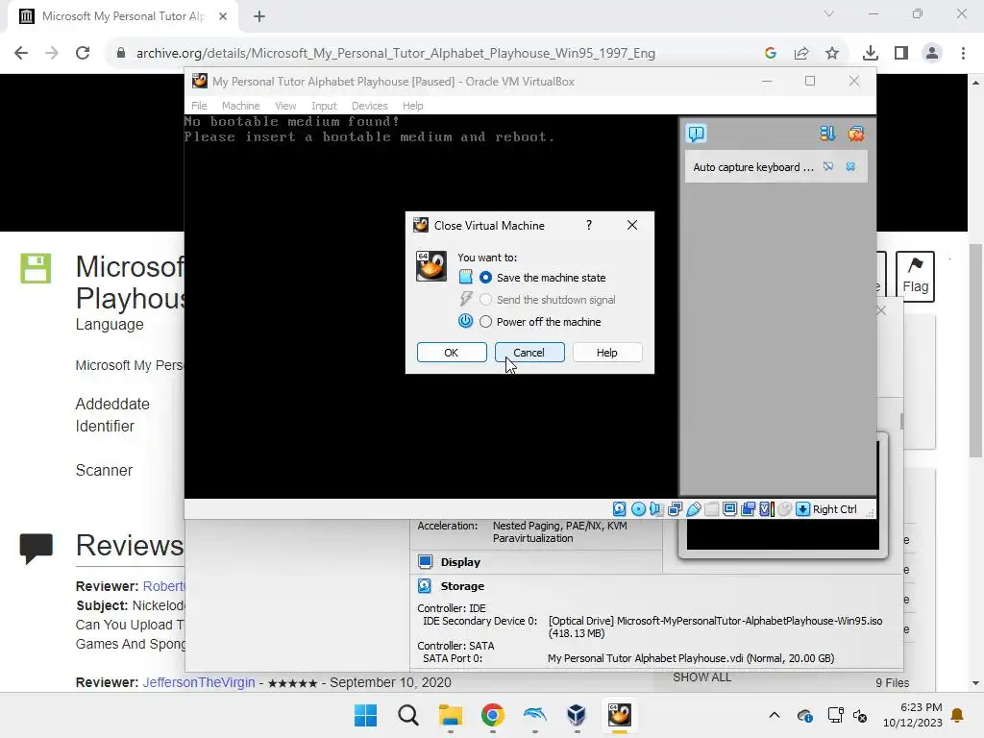
Task: Open the VirtualBox File menu
Action: click(199, 106)
